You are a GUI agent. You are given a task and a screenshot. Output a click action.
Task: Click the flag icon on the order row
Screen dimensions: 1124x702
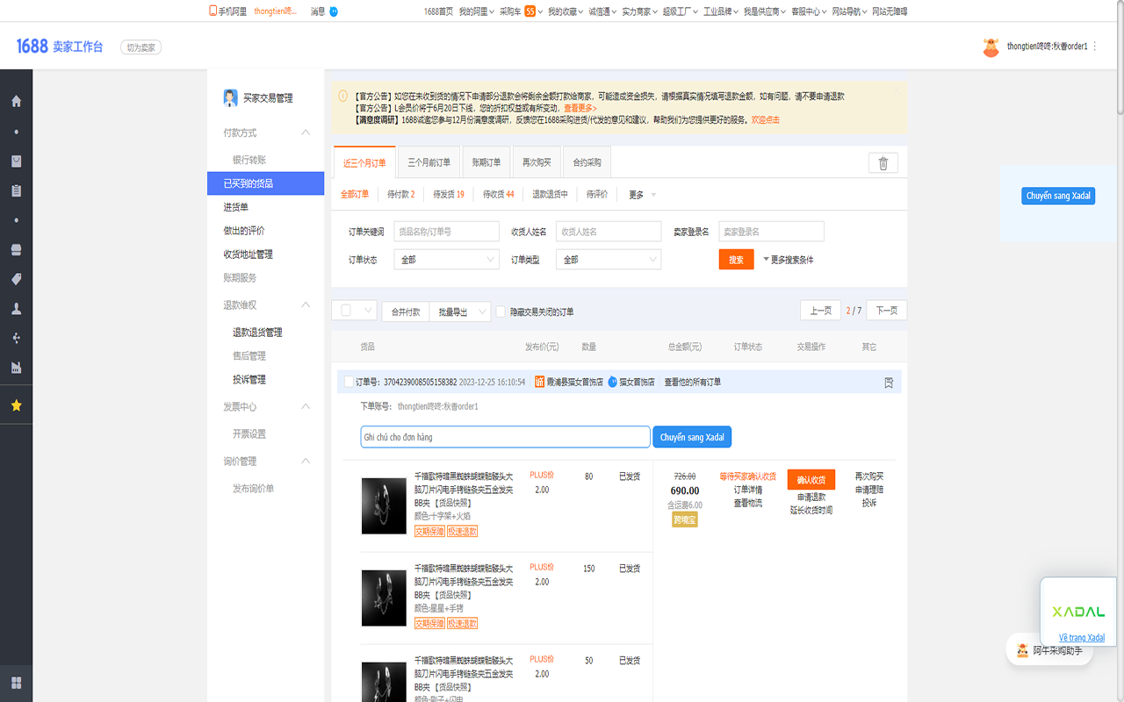pyautogui.click(x=888, y=382)
